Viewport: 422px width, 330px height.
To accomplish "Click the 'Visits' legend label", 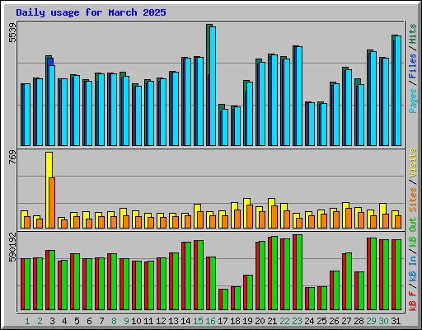I will click(x=412, y=163).
